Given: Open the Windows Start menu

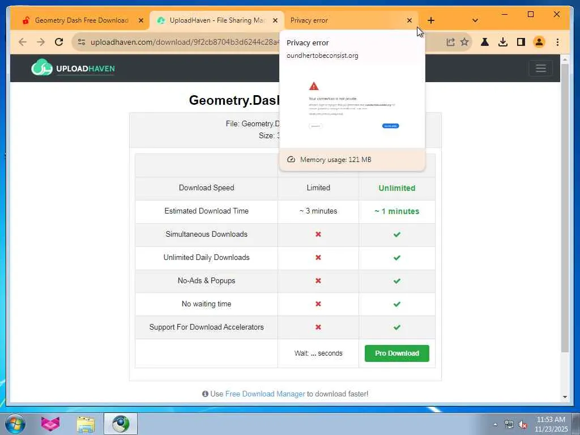Looking at the screenshot, I should click(x=15, y=424).
